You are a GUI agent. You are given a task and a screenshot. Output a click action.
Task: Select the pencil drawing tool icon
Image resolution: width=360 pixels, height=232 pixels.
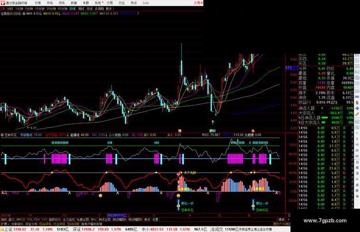click(x=357, y=114)
